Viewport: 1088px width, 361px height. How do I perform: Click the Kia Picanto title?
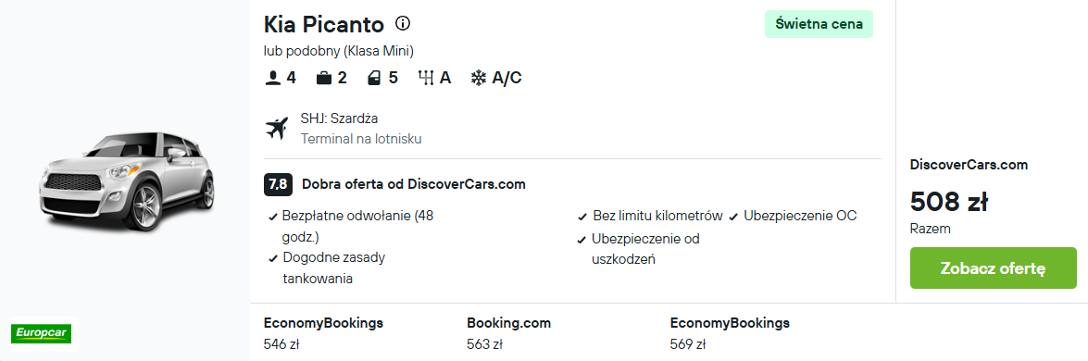click(x=323, y=24)
